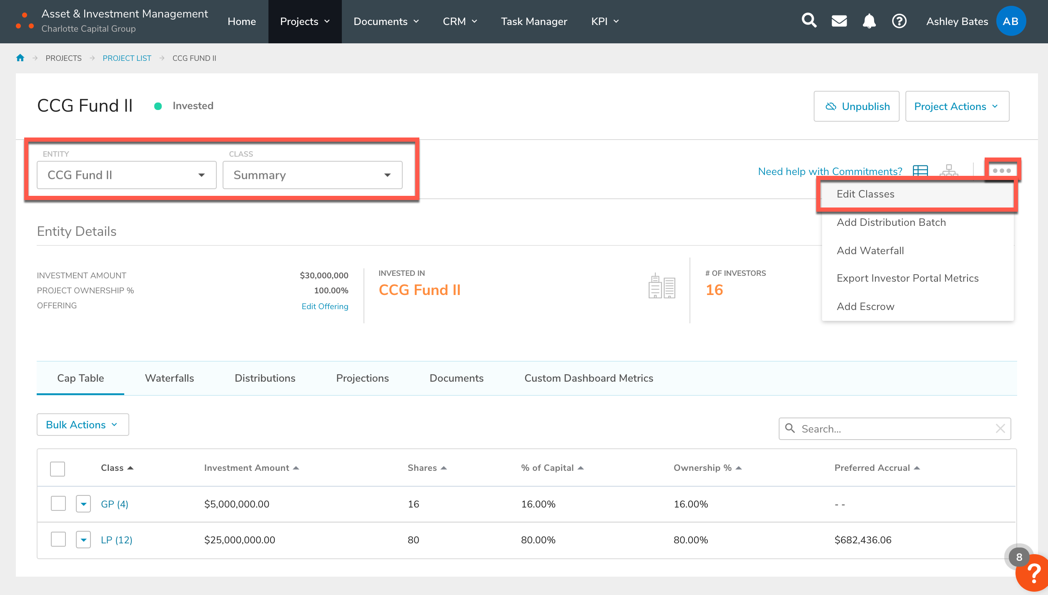Click the search magnifier icon in header

click(x=809, y=21)
